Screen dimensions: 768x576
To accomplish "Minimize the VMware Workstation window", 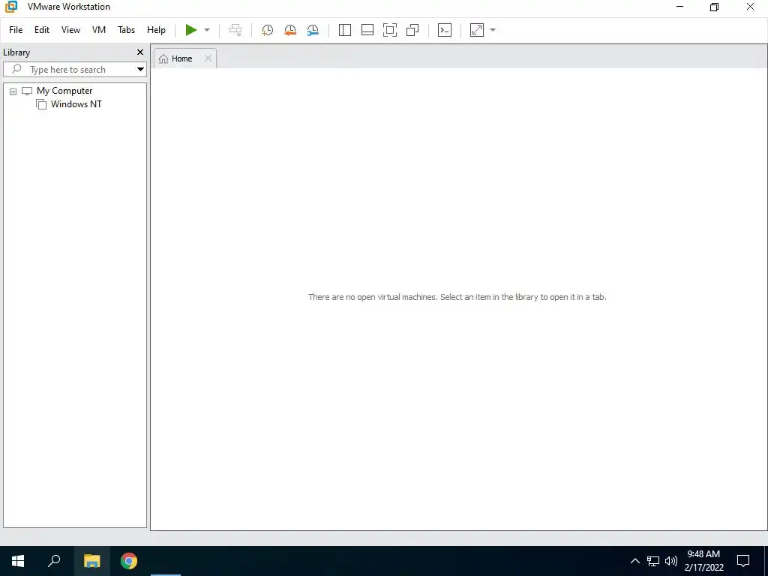I will (x=679, y=7).
